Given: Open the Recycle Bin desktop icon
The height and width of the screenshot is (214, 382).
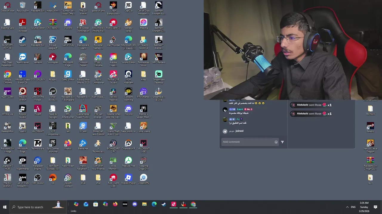Looking at the screenshot, I should (23, 7).
